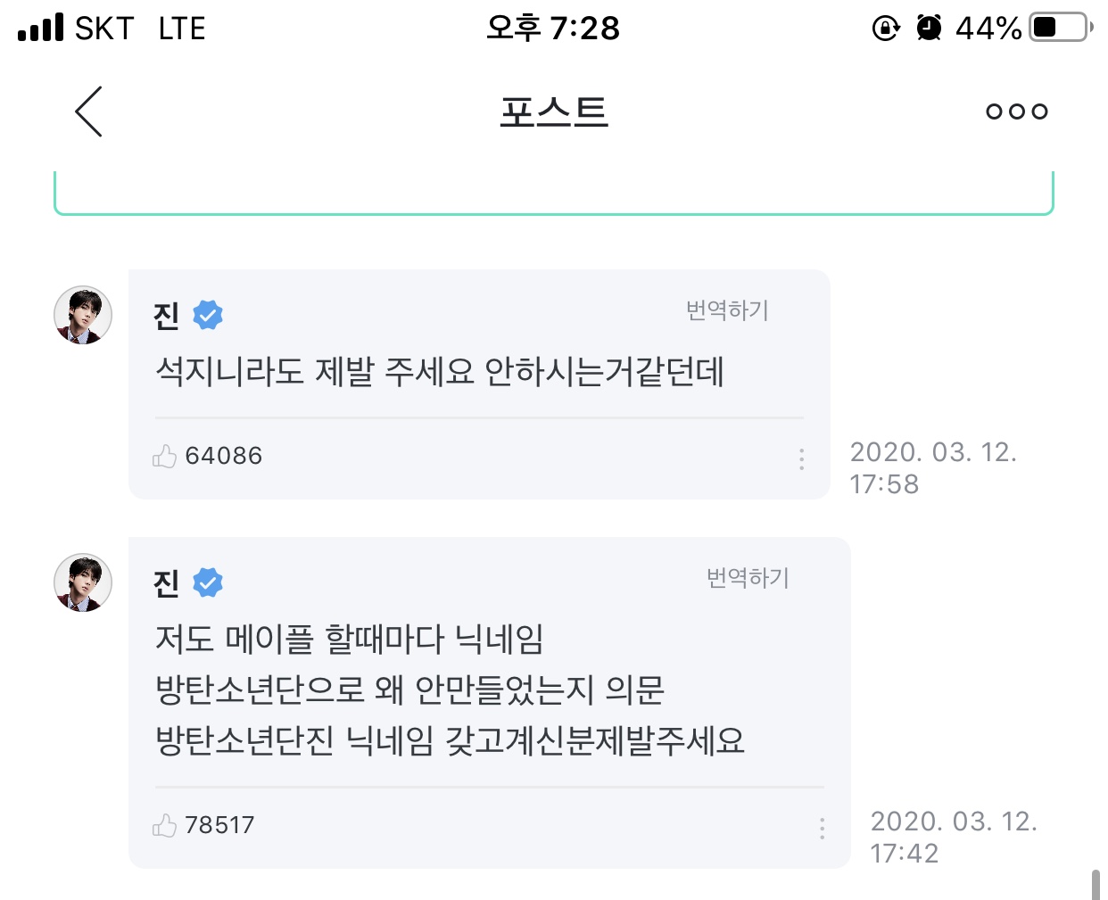
Task: Tap the first comment's profile picture
Action: (83, 315)
